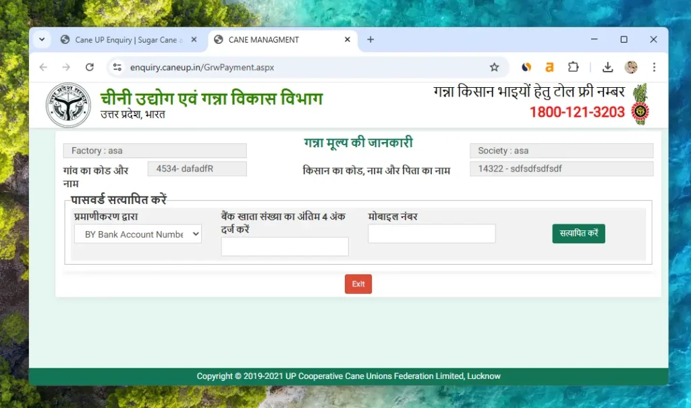
Task: Open Chrome's three-dot menu
Action: pos(655,67)
